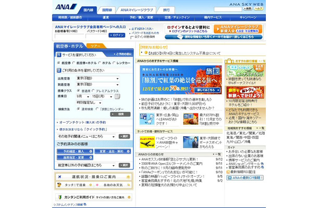
Task: Click the パスワード input field
Action: (x=96, y=36)
